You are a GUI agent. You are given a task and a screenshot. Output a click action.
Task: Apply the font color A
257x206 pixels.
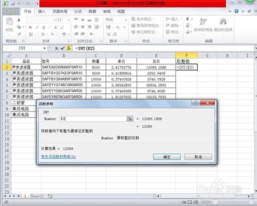(x=52, y=34)
